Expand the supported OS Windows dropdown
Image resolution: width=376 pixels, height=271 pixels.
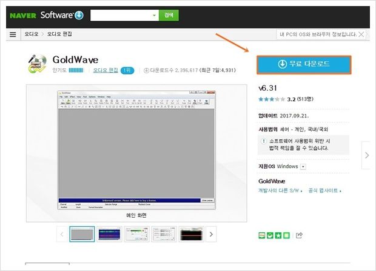click(x=303, y=167)
